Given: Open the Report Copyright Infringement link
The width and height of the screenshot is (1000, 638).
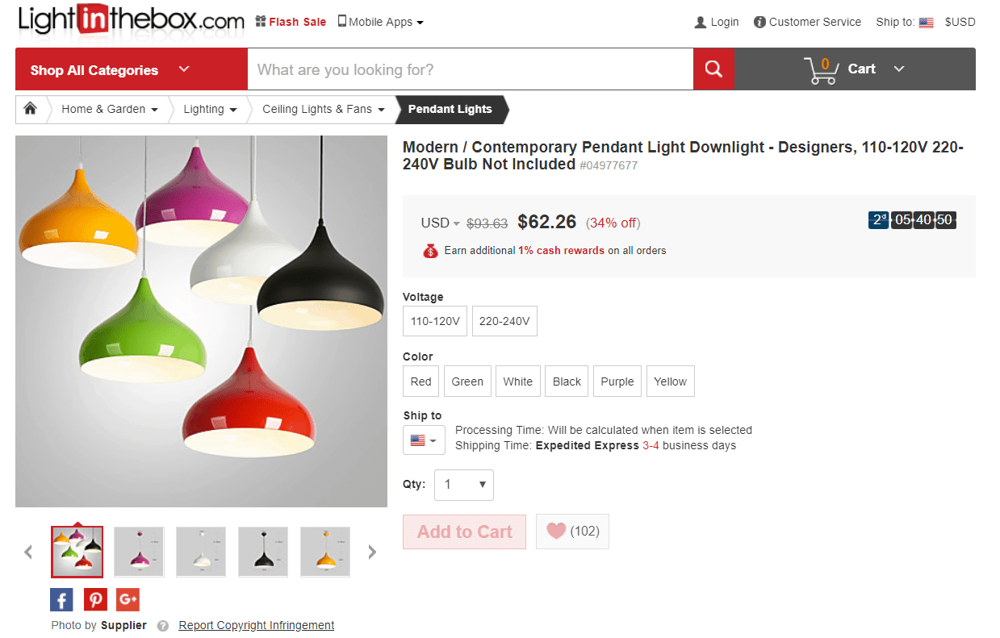Looking at the screenshot, I should coord(256,625).
